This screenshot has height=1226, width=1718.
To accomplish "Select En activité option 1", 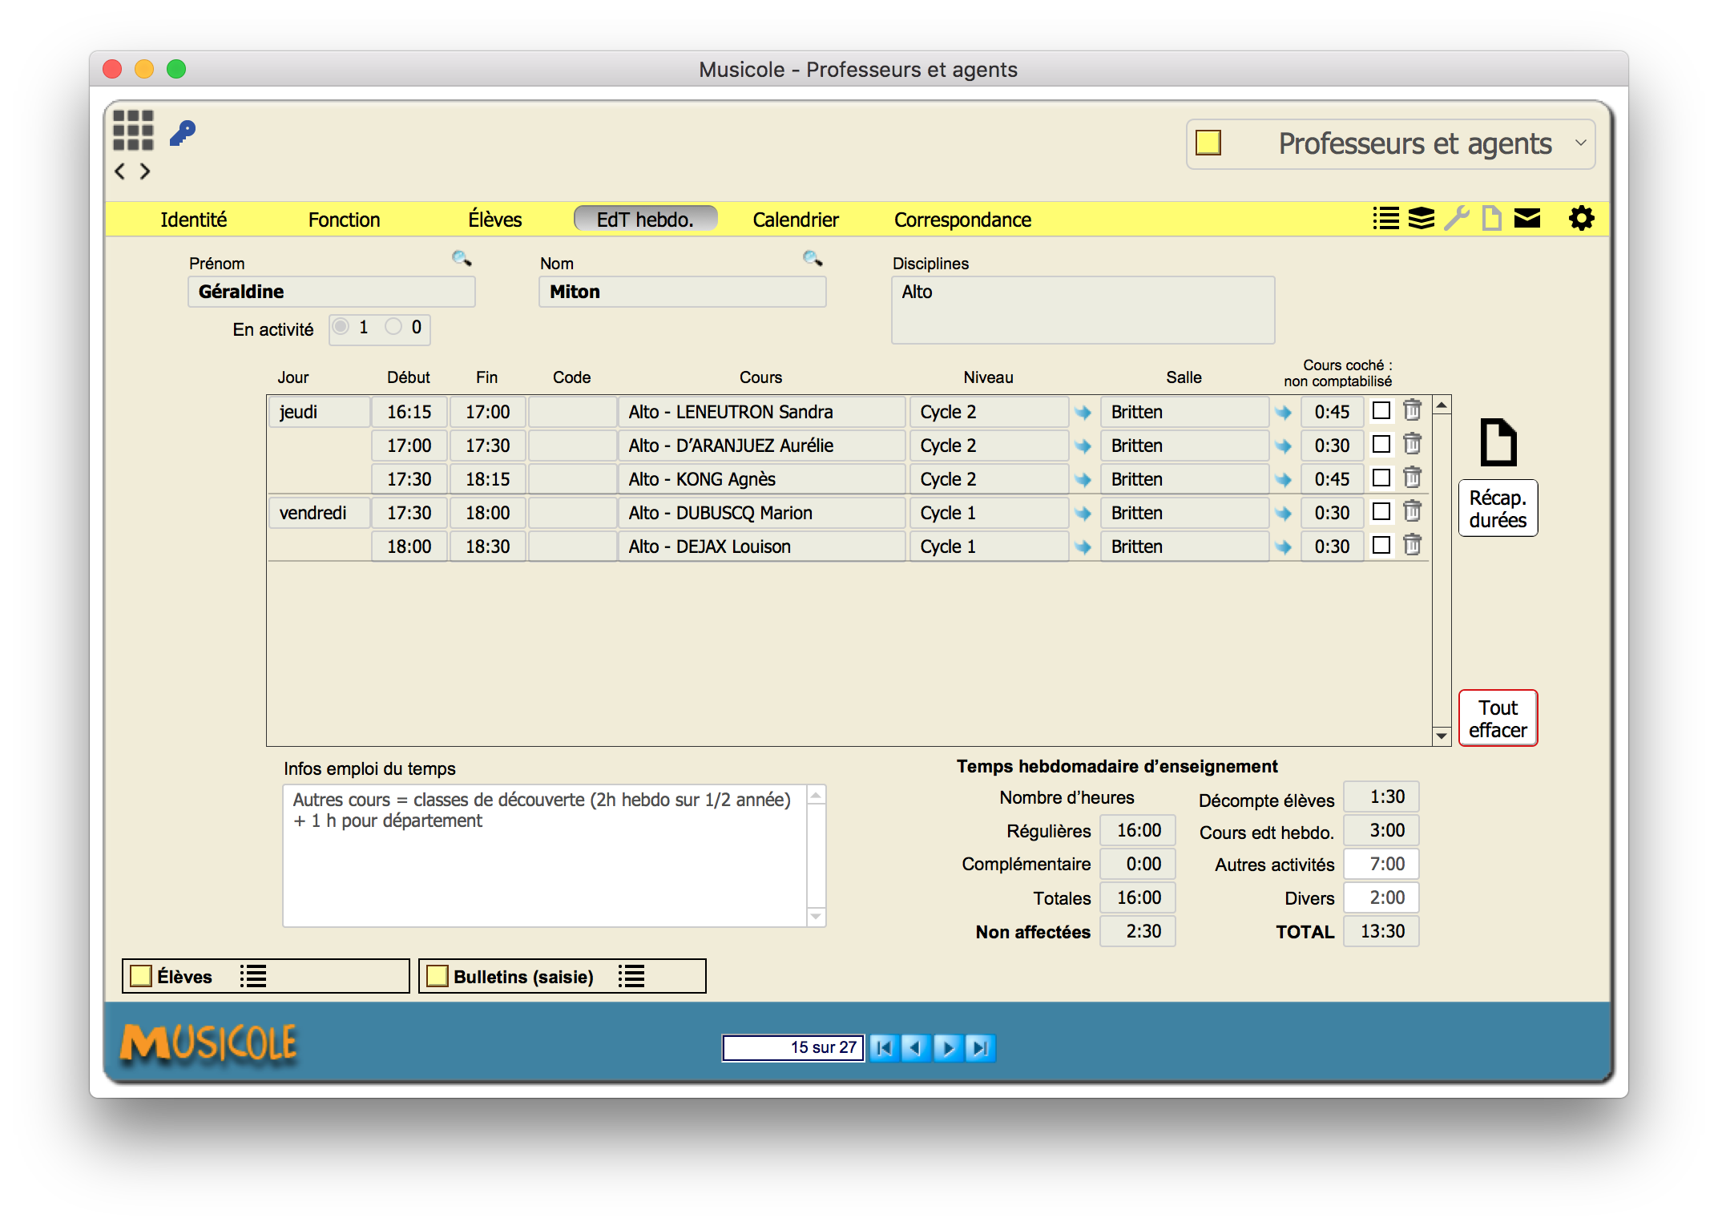I will pos(341,327).
